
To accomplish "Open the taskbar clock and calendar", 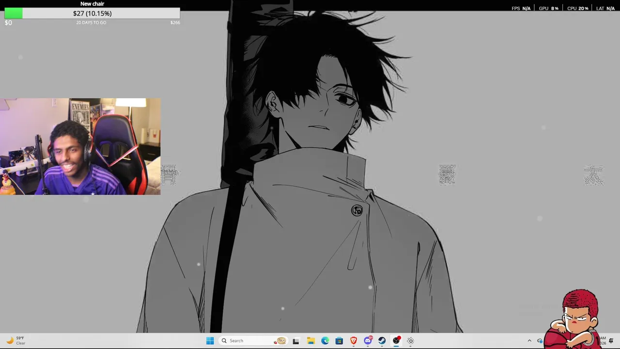I will 603,340.
